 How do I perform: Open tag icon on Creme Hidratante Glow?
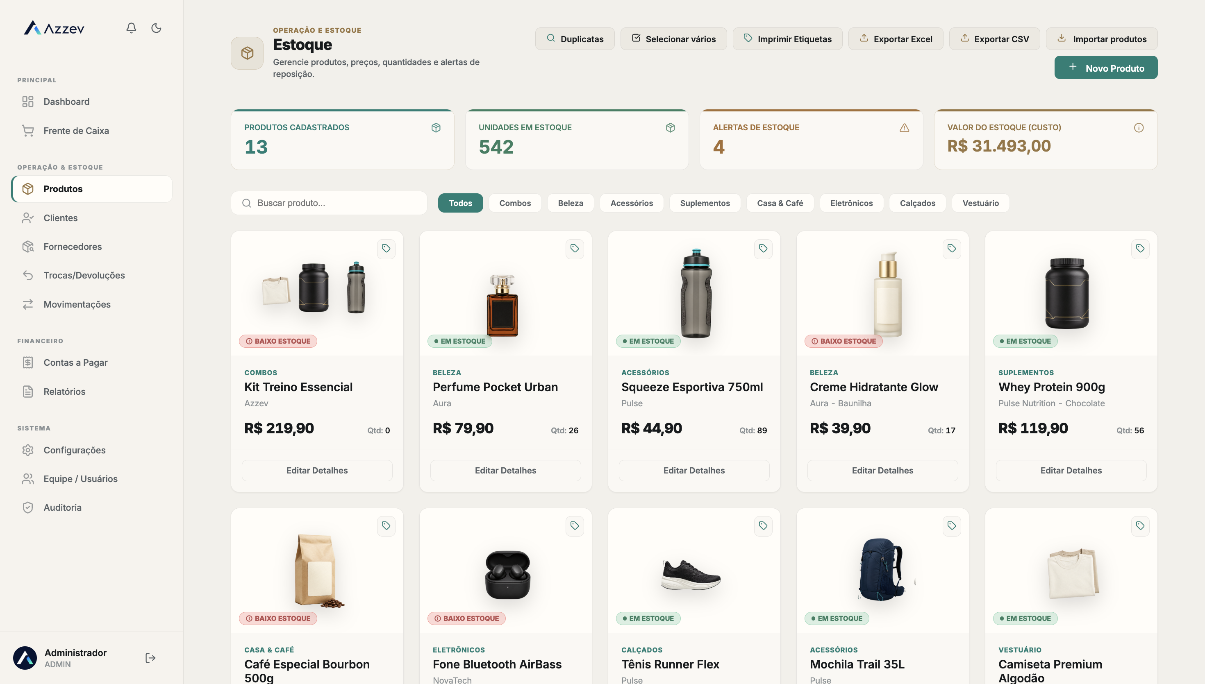click(x=952, y=249)
